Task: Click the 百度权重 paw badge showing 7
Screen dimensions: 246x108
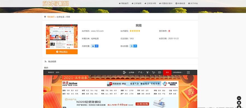Action: (x=95, y=46)
